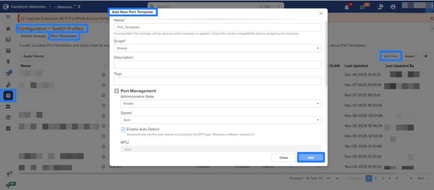
Task: Click the Name input field
Action: coord(218,27)
